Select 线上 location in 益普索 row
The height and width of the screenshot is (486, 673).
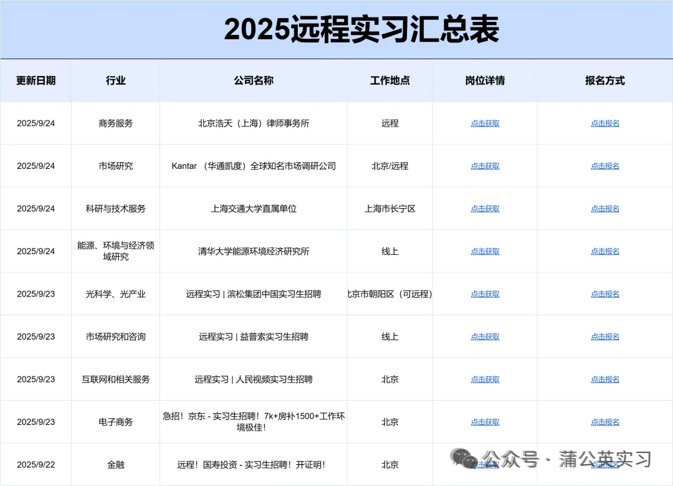pyautogui.click(x=390, y=336)
